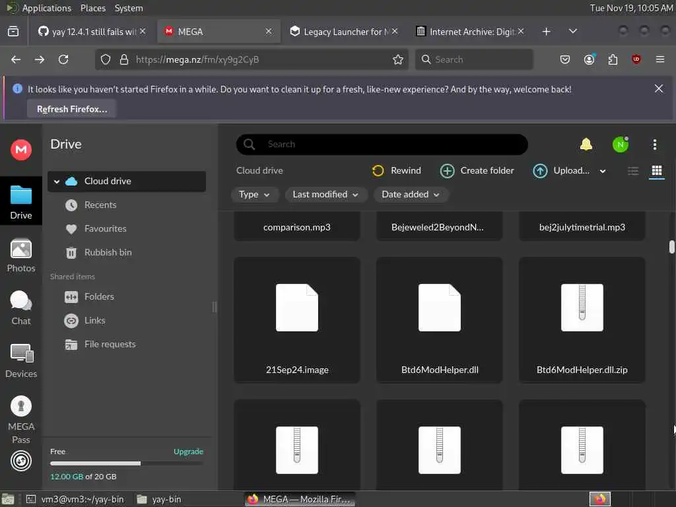The image size is (676, 507).
Task: Open the Last modified filter dropdown
Action: click(x=325, y=195)
